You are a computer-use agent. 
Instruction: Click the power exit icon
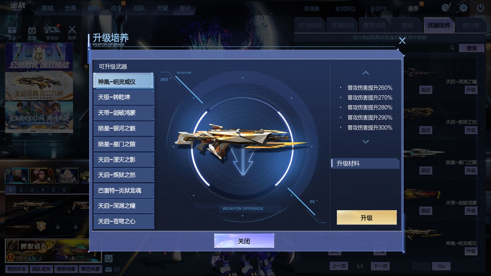[x=481, y=8]
